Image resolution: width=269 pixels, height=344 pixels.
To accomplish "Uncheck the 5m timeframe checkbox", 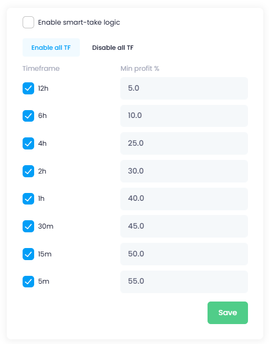I will coord(28,282).
